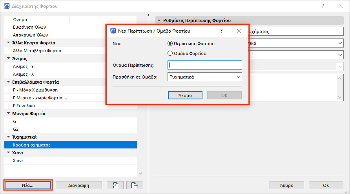The image size is (350, 194).
Task: Click the Διαχειριστής Φορτίου window help question mark
Action: tap(323, 6)
